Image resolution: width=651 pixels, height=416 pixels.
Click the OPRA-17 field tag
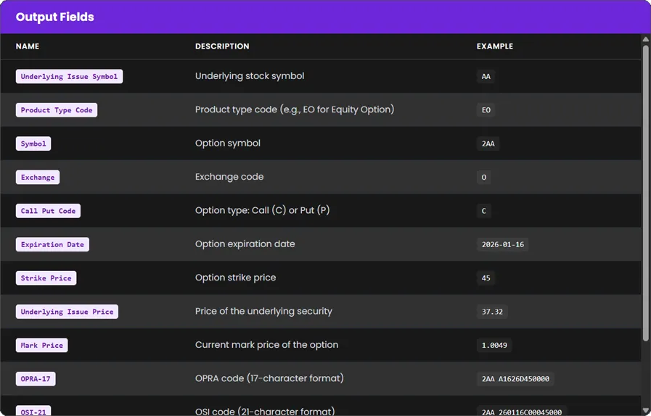[36, 378]
